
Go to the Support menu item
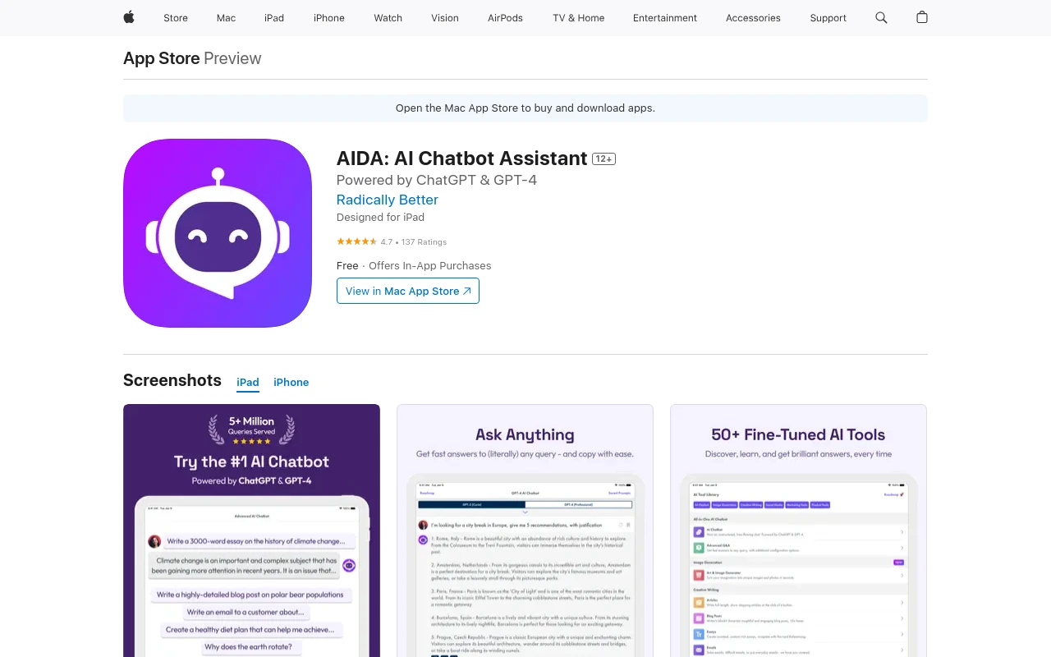click(x=828, y=18)
